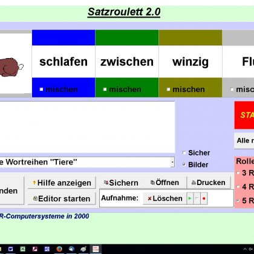
Task: Select the 4 Rollen radio option
Action: [238, 187]
